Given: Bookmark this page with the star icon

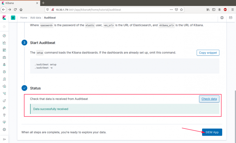Looking at the screenshot, I should tap(181, 9).
